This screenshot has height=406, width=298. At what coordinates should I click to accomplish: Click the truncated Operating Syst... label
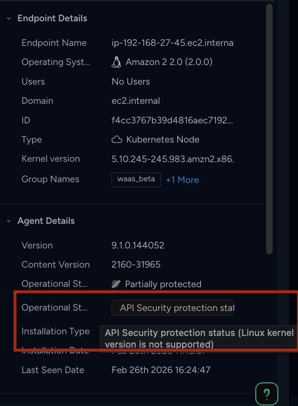pyautogui.click(x=56, y=62)
